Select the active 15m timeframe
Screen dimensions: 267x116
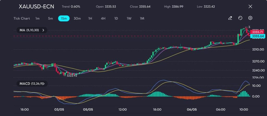[x=64, y=18]
